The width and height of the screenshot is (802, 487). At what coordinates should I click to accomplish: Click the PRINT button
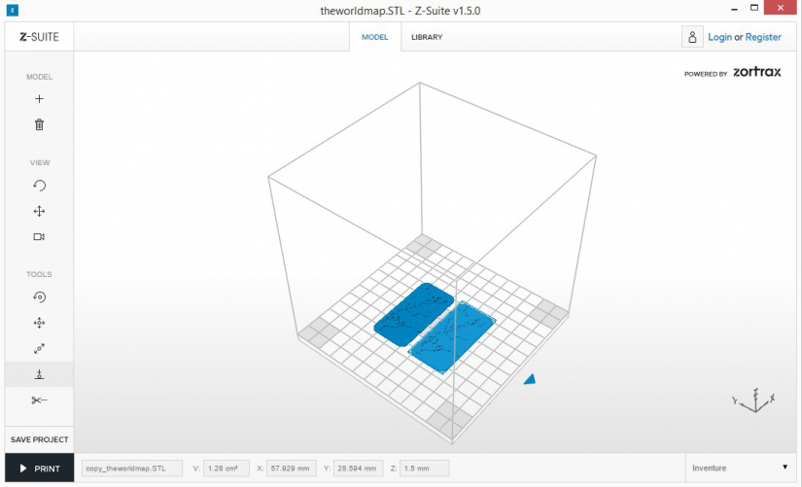coord(40,469)
